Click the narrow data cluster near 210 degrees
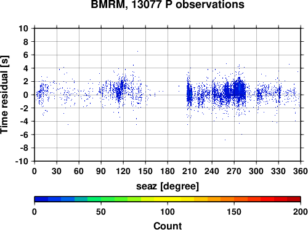This screenshot has width=308, height=230. click(x=189, y=94)
